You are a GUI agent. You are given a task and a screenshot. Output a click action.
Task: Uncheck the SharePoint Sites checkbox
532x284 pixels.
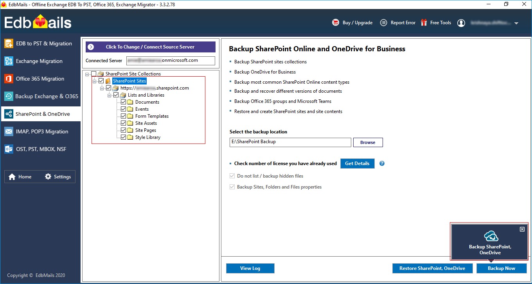click(x=101, y=81)
